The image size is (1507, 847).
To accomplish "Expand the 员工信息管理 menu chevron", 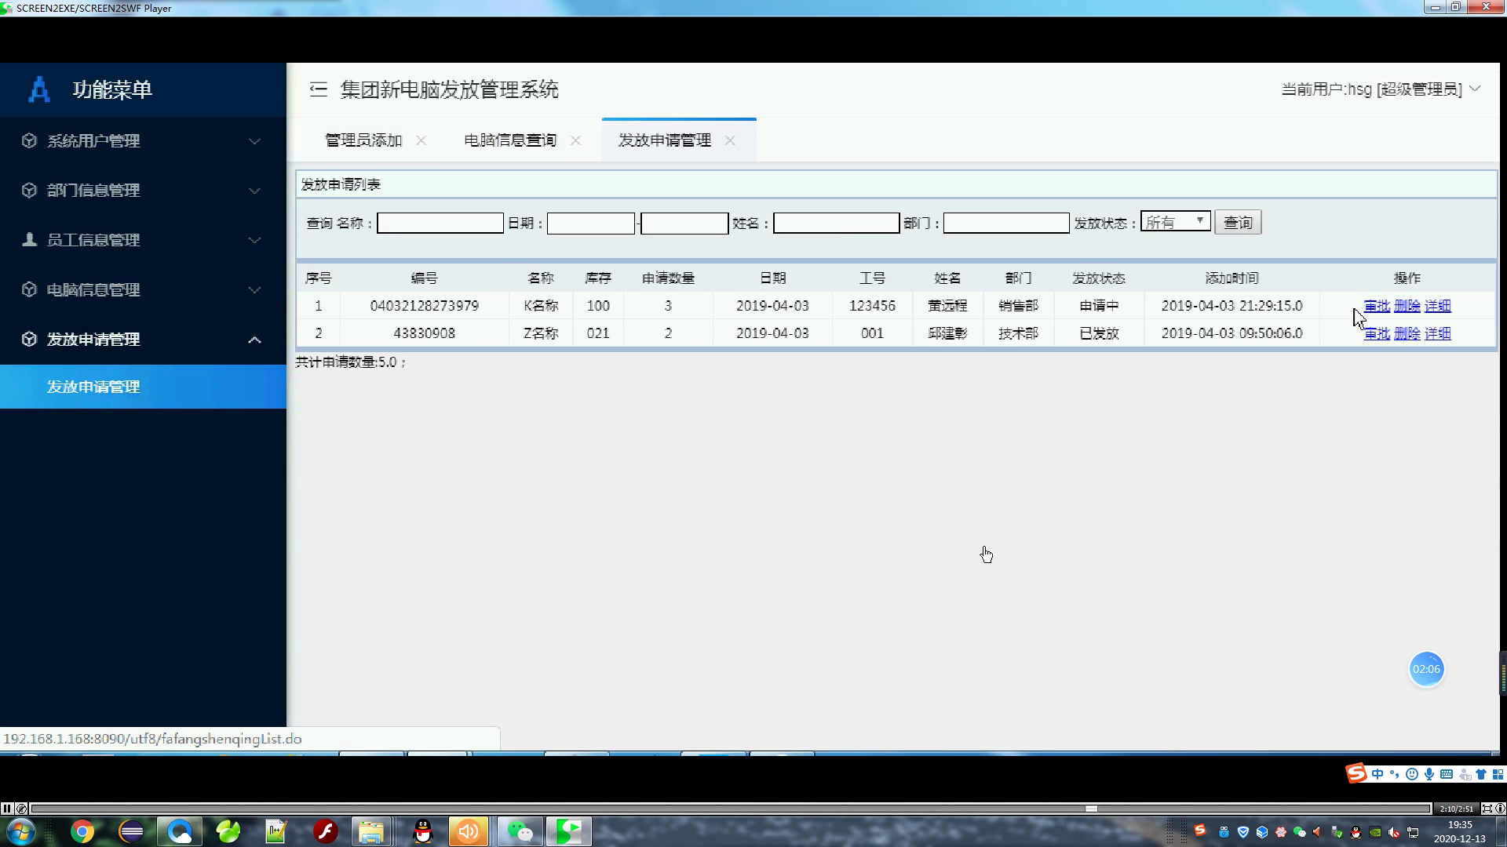I will 254,240.
